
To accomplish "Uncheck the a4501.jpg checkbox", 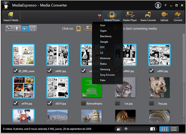I will pos(50,71).
